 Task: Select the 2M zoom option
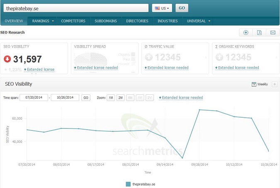pyautogui.click(x=120, y=98)
